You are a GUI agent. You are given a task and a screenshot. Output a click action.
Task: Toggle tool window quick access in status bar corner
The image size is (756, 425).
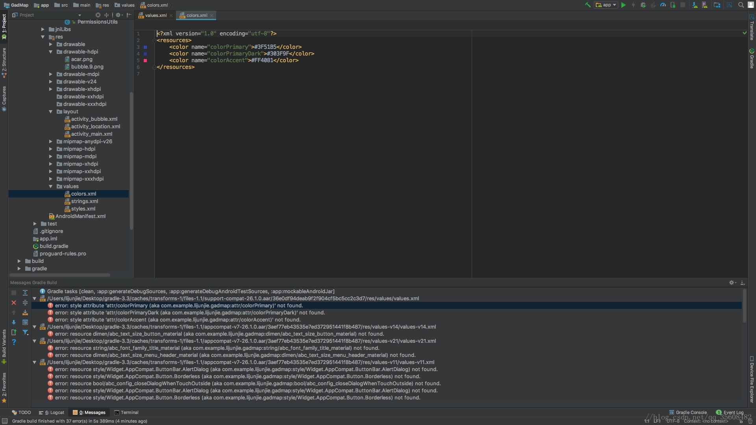click(5, 421)
